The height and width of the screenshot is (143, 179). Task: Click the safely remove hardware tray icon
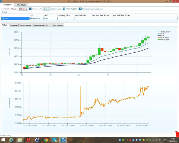150,140
